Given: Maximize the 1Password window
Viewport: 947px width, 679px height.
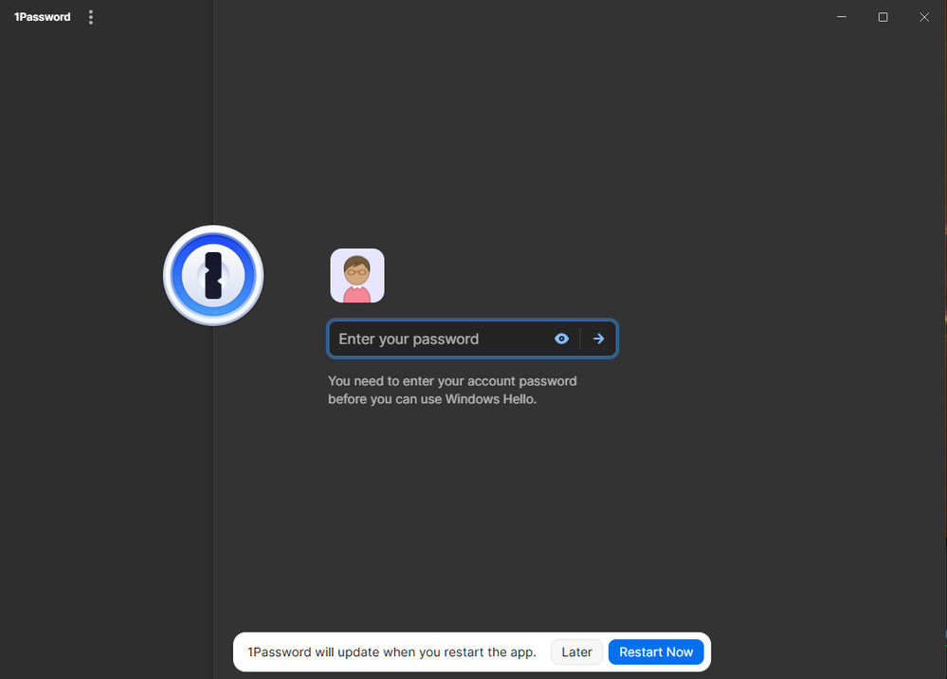Looking at the screenshot, I should pyautogui.click(x=883, y=17).
